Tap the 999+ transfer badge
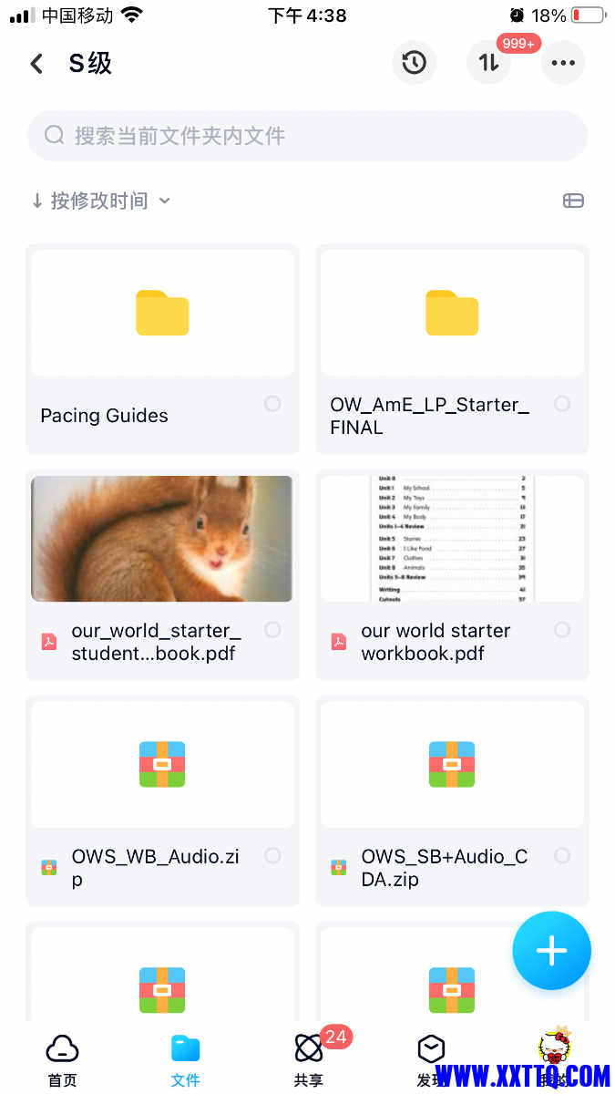 pos(518,43)
